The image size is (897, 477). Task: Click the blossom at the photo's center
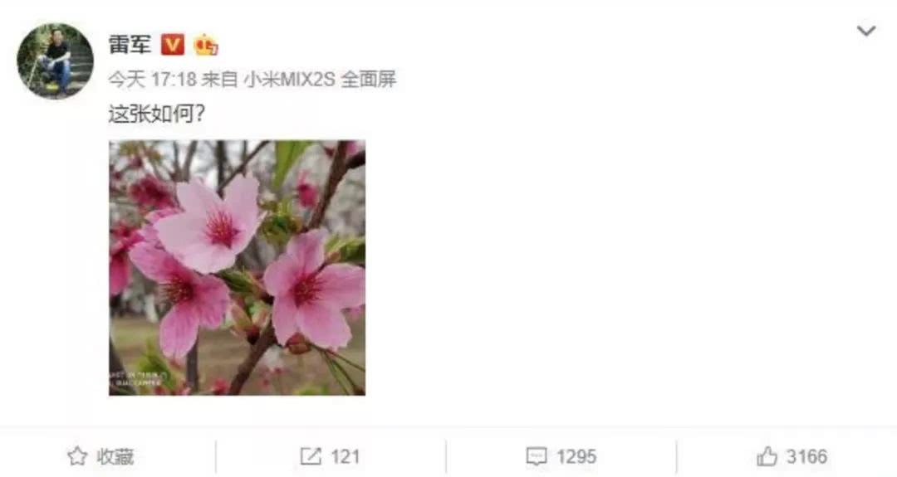[208, 224]
